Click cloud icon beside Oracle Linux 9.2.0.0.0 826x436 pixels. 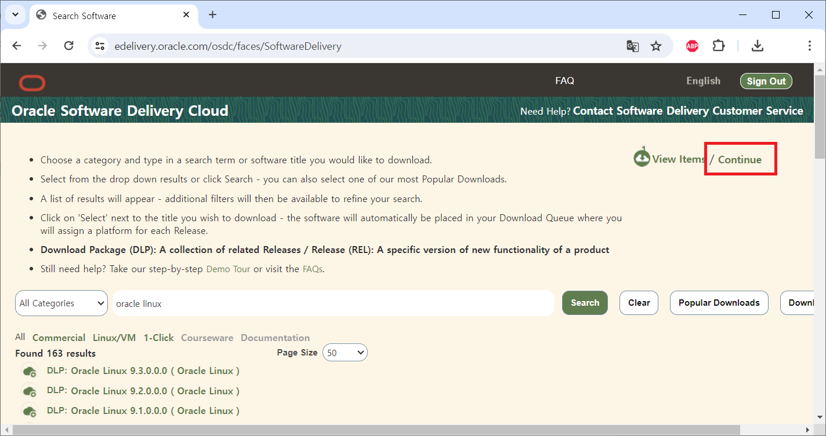click(29, 391)
